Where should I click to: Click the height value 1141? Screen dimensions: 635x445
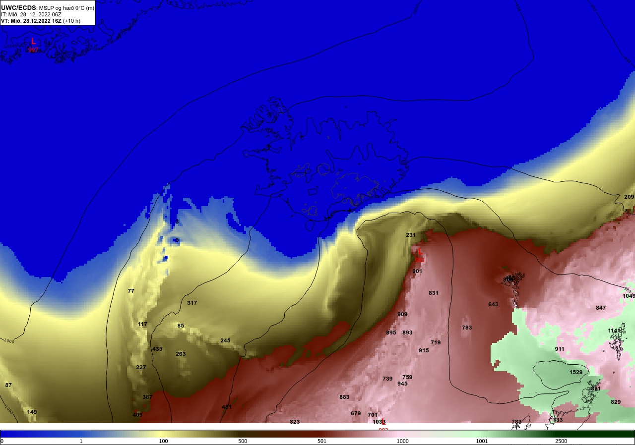point(615,331)
